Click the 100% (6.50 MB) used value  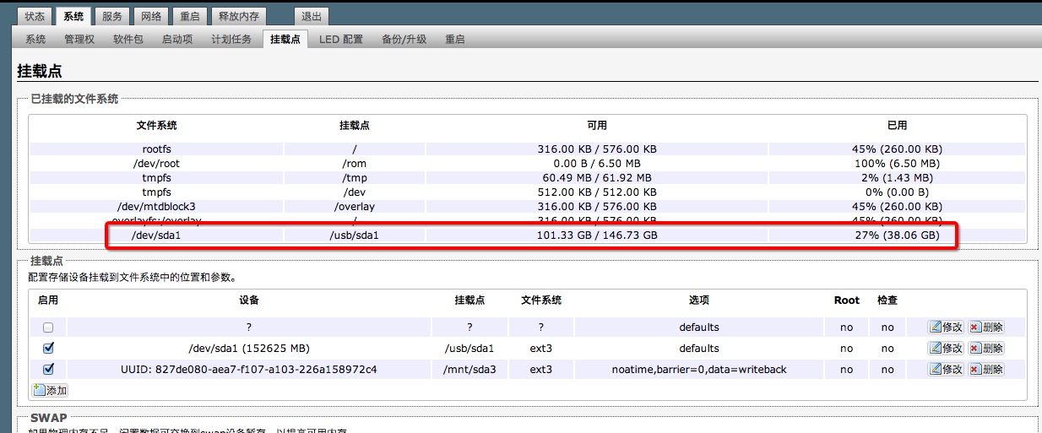[897, 163]
